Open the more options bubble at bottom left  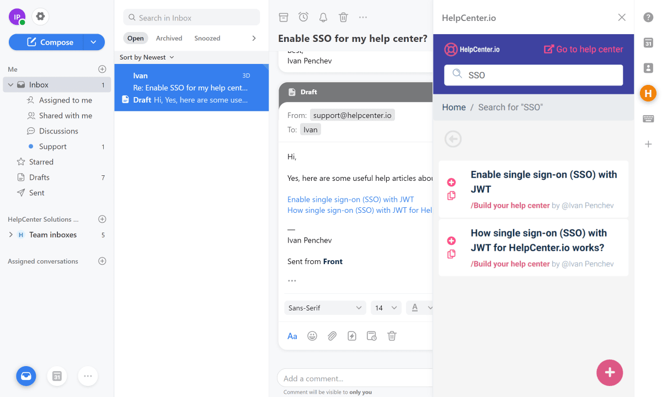tap(88, 376)
